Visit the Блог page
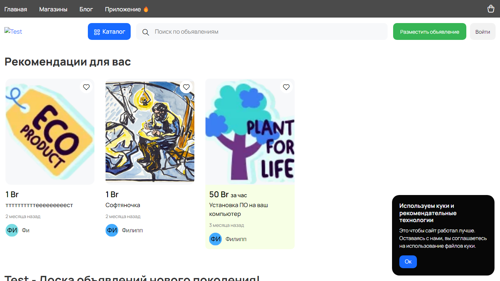 pyautogui.click(x=86, y=9)
